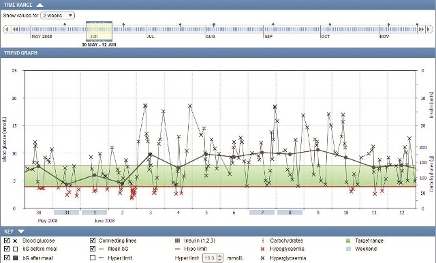The width and height of the screenshot is (436, 263).
Task: Click the Weekend color swatch
Action: (x=348, y=249)
